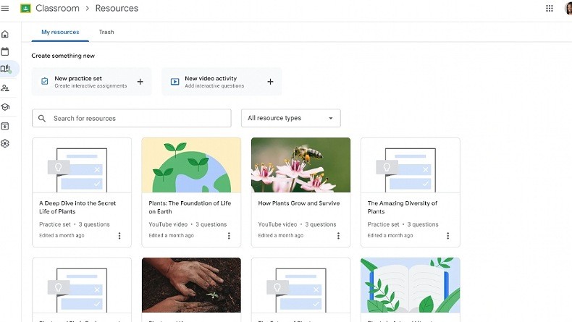Open options for How Plants Grow and Survive

pyautogui.click(x=338, y=236)
